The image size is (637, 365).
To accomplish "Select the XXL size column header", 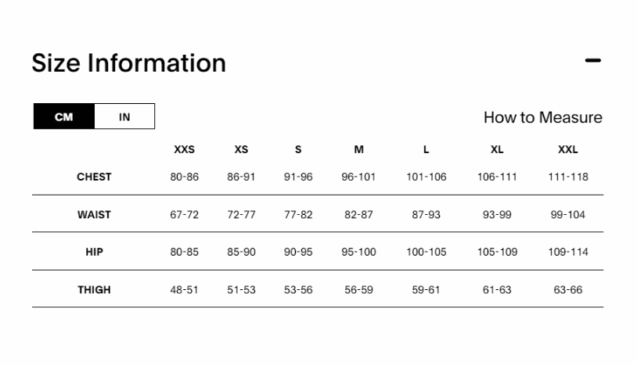I will [568, 149].
